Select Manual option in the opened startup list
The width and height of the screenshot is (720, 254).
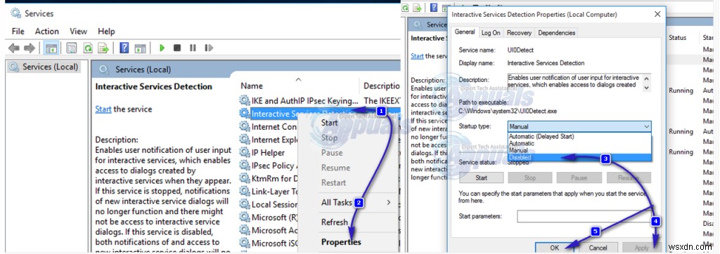579,150
